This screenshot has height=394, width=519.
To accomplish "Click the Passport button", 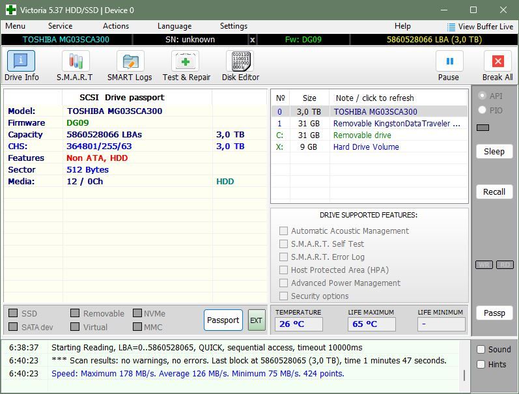I will click(x=223, y=320).
